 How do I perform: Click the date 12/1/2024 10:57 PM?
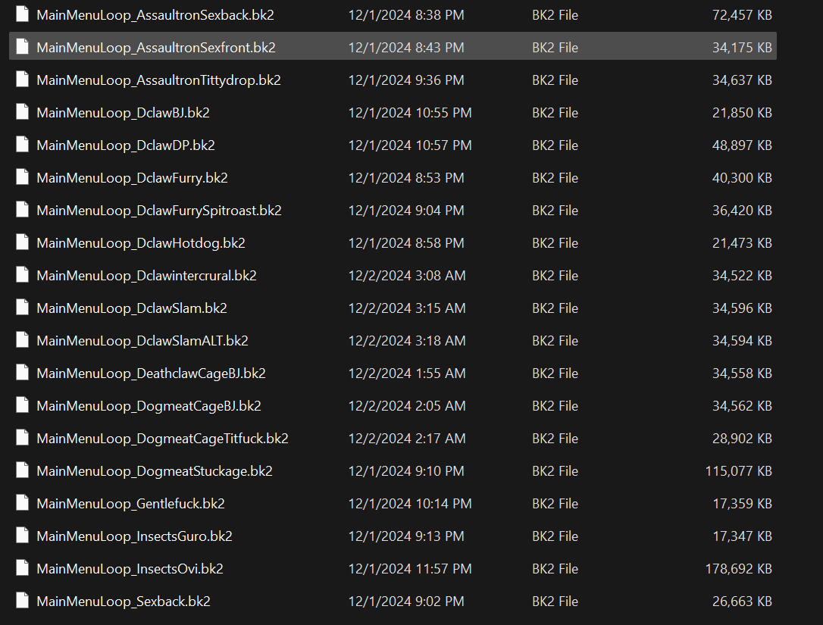410,145
